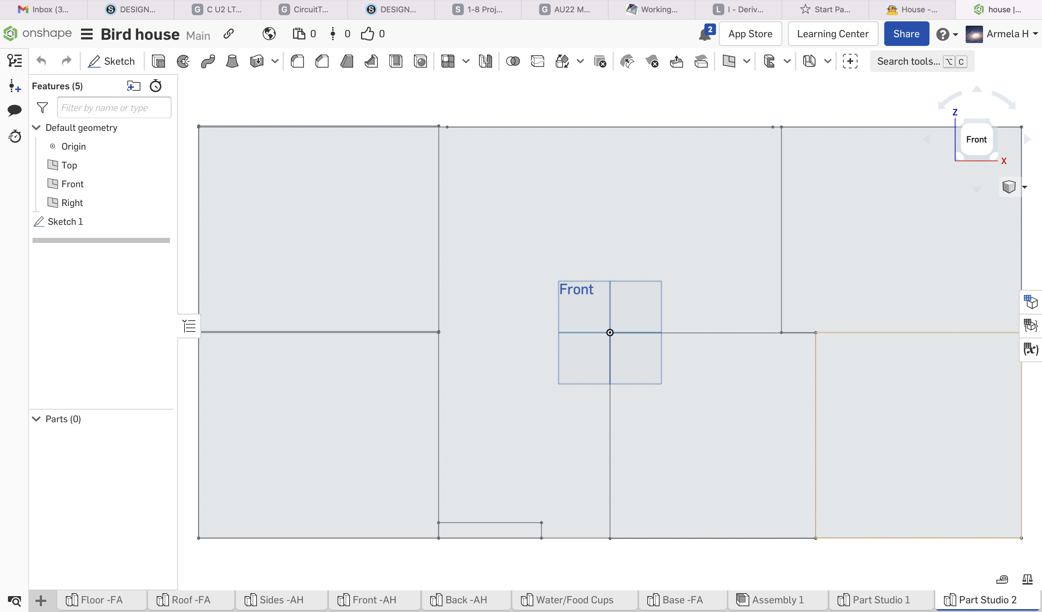The image size is (1042, 612).
Task: Click the Share button
Action: tap(906, 34)
